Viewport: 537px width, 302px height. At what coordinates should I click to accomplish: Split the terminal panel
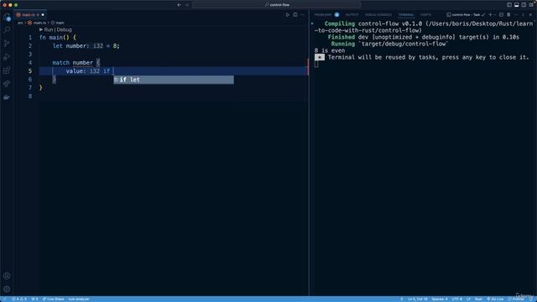click(x=501, y=15)
